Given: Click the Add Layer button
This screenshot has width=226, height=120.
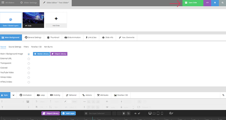Looking at the screenshot, I should [68, 113].
